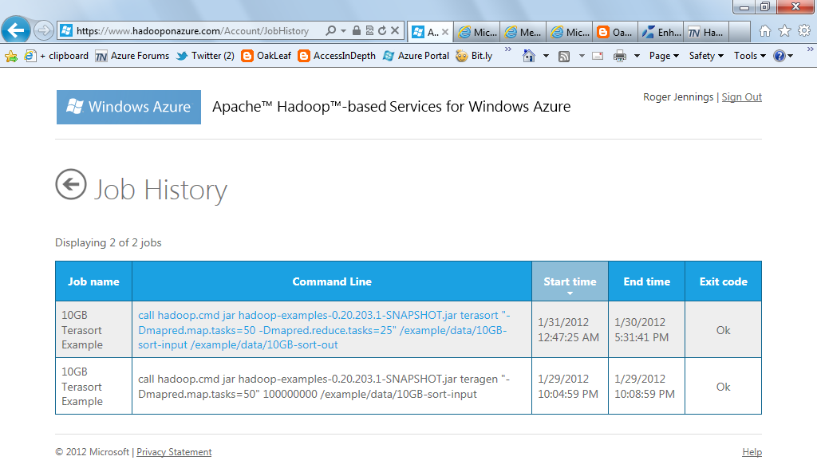
Task: Click the Azure Portal favorites bookmark
Action: (416, 56)
